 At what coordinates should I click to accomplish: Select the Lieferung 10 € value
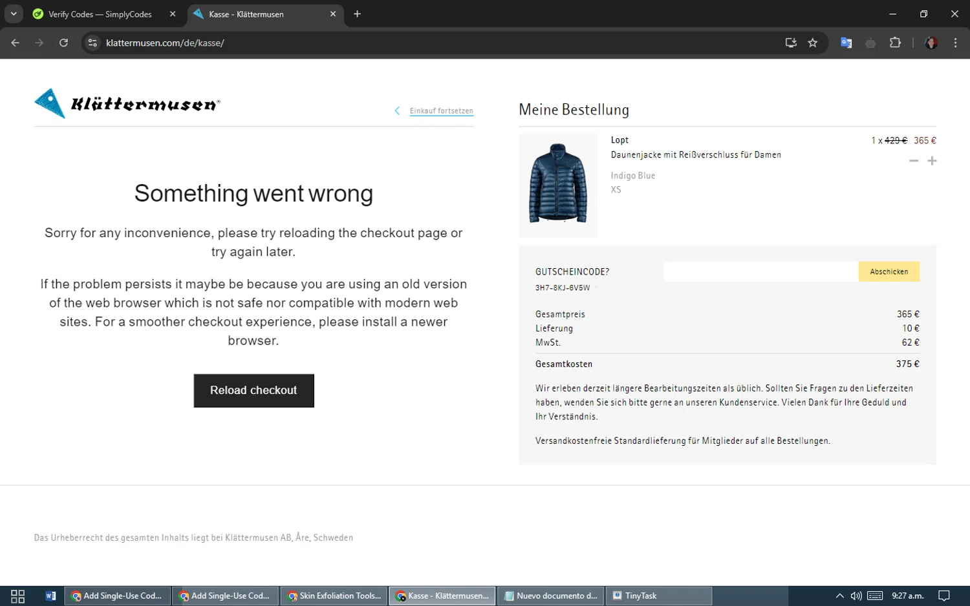(x=911, y=328)
